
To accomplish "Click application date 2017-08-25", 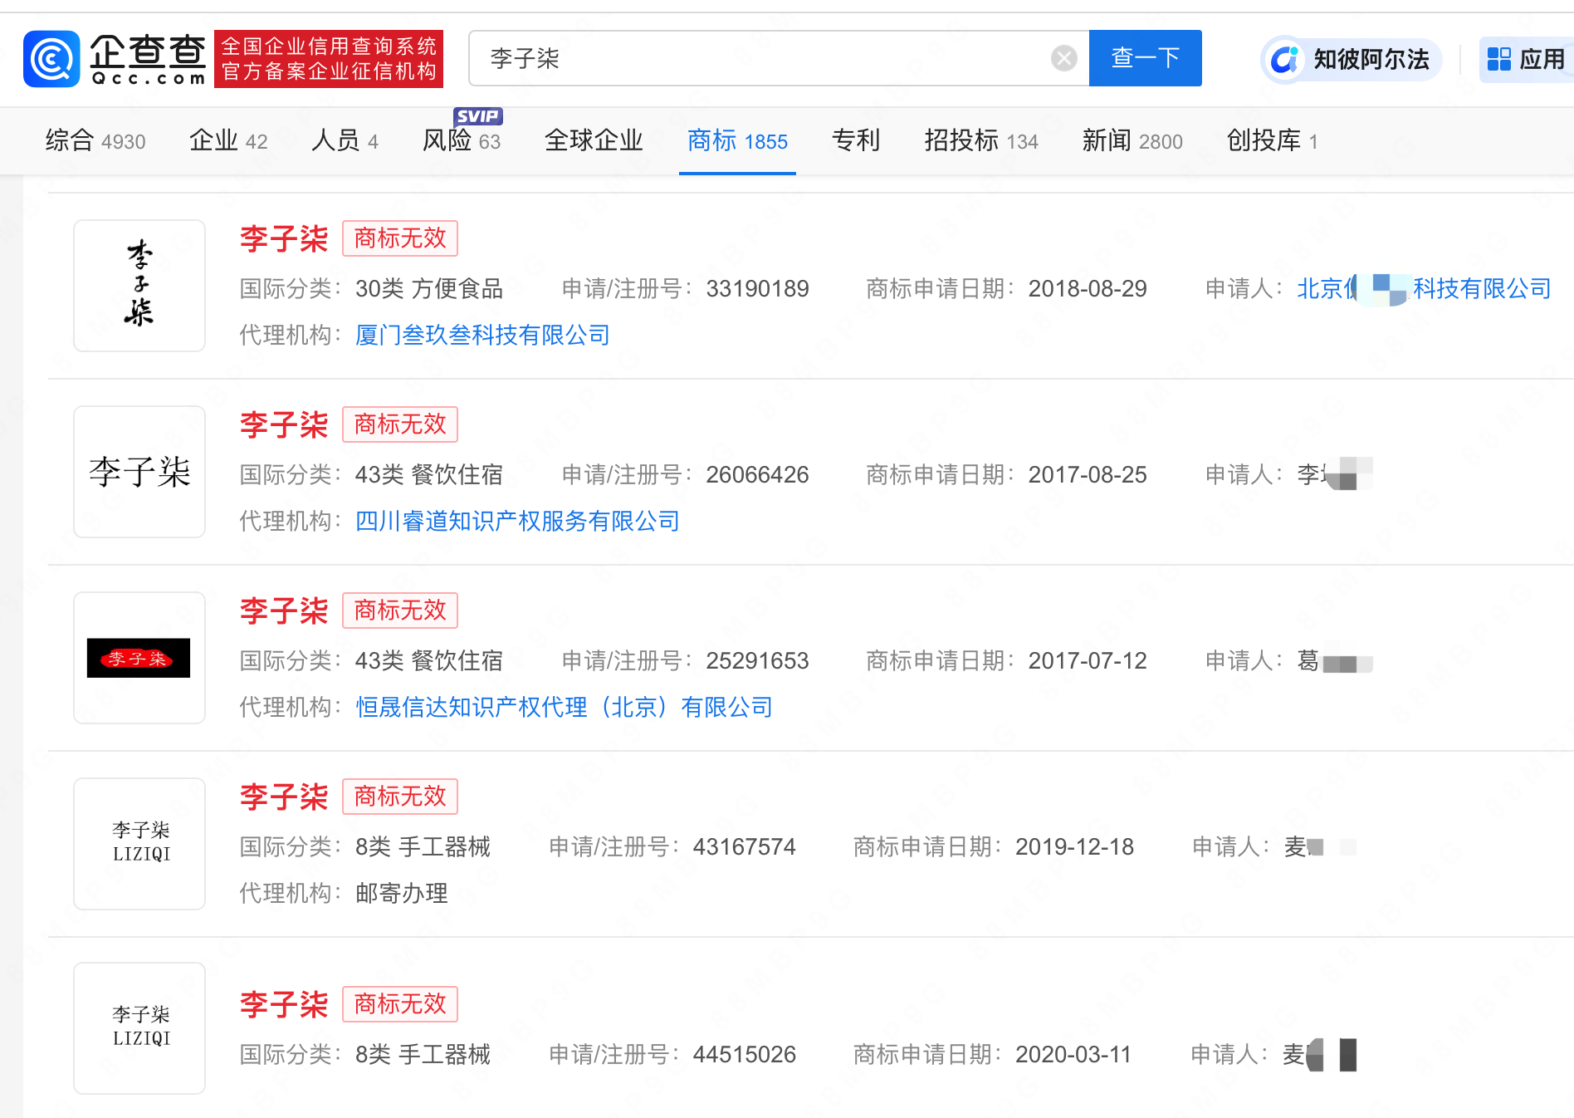I will (x=1088, y=475).
